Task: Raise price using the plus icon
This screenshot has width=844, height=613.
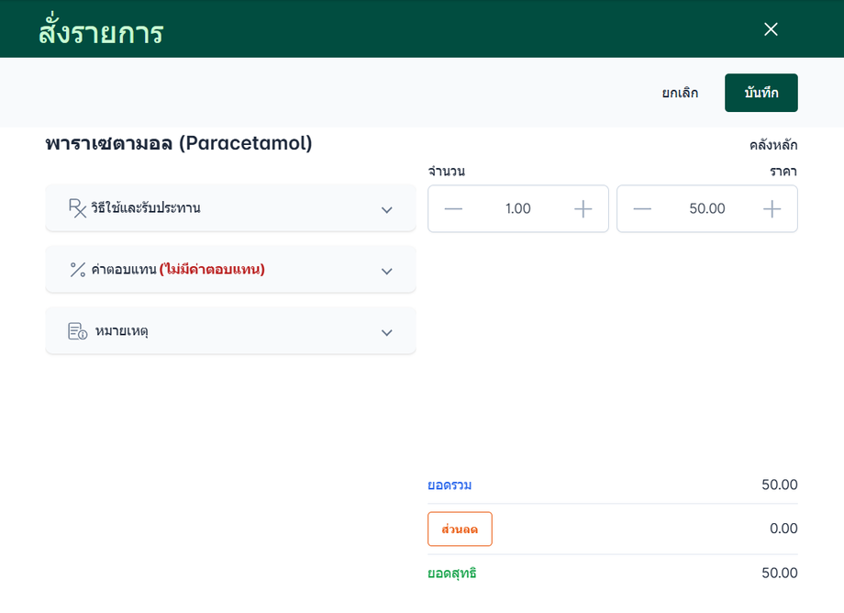Action: [772, 209]
